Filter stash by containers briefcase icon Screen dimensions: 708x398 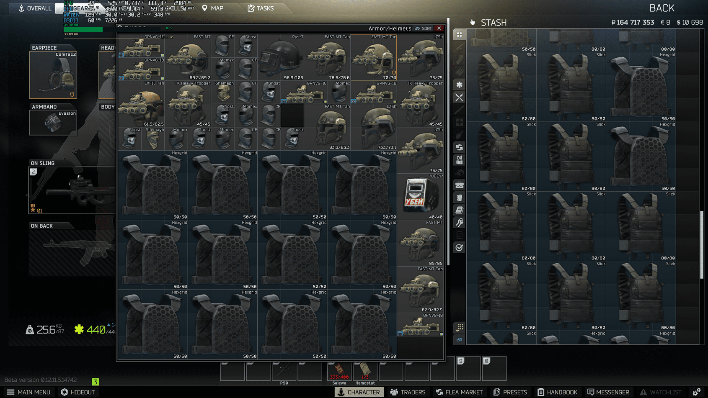pyautogui.click(x=459, y=185)
